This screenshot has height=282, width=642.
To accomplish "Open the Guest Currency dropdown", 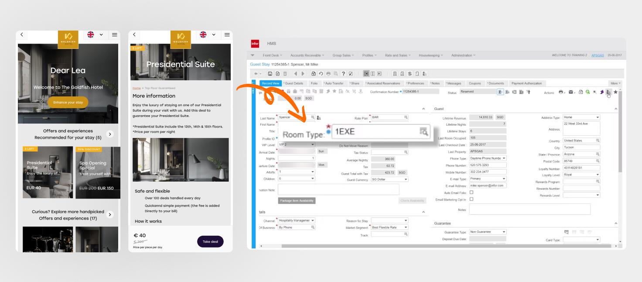I will coord(406,179).
